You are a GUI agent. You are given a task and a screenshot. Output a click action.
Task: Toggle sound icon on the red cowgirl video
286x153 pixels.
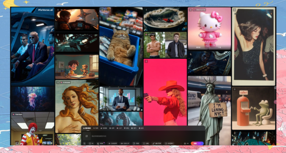(146, 61)
